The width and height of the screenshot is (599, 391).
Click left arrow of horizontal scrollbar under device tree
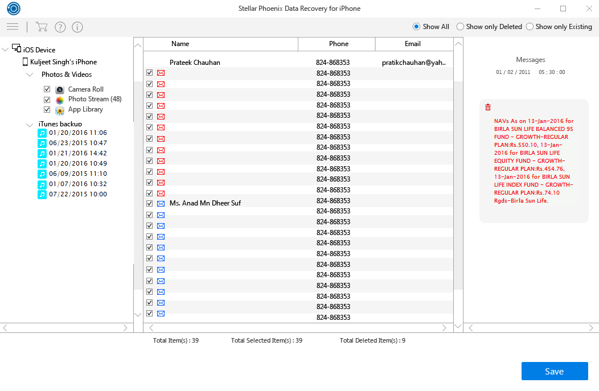point(5,328)
